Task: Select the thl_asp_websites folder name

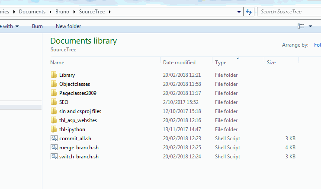Action: [78, 120]
